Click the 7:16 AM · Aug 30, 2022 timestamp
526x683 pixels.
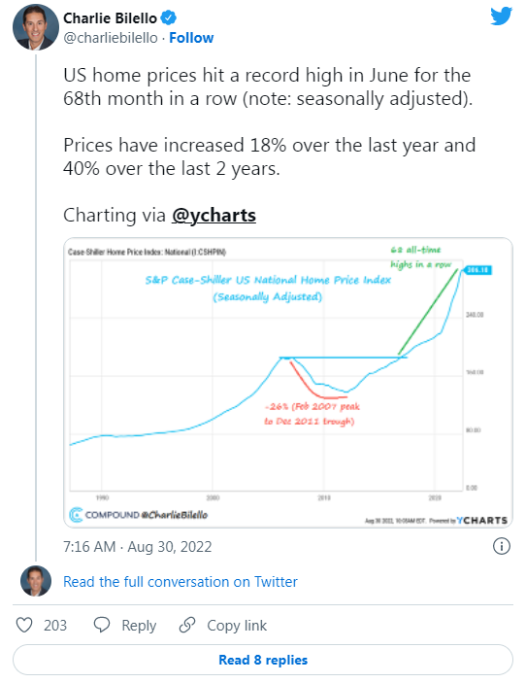[138, 547]
